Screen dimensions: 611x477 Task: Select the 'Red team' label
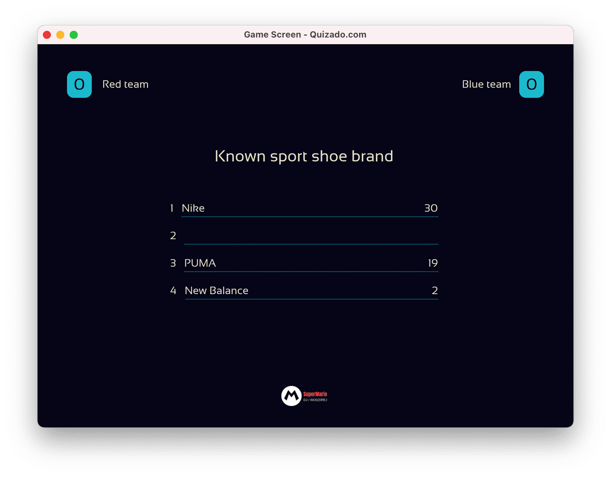125,84
